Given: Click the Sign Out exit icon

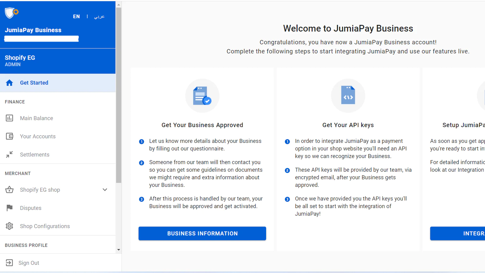Looking at the screenshot, I should [9, 263].
